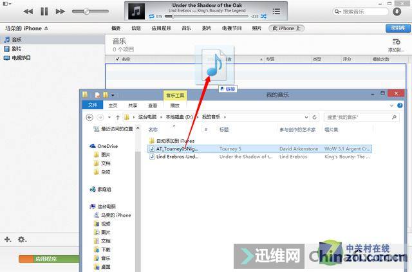Select 马荣的 iPhone in navigation pane

click(113, 215)
